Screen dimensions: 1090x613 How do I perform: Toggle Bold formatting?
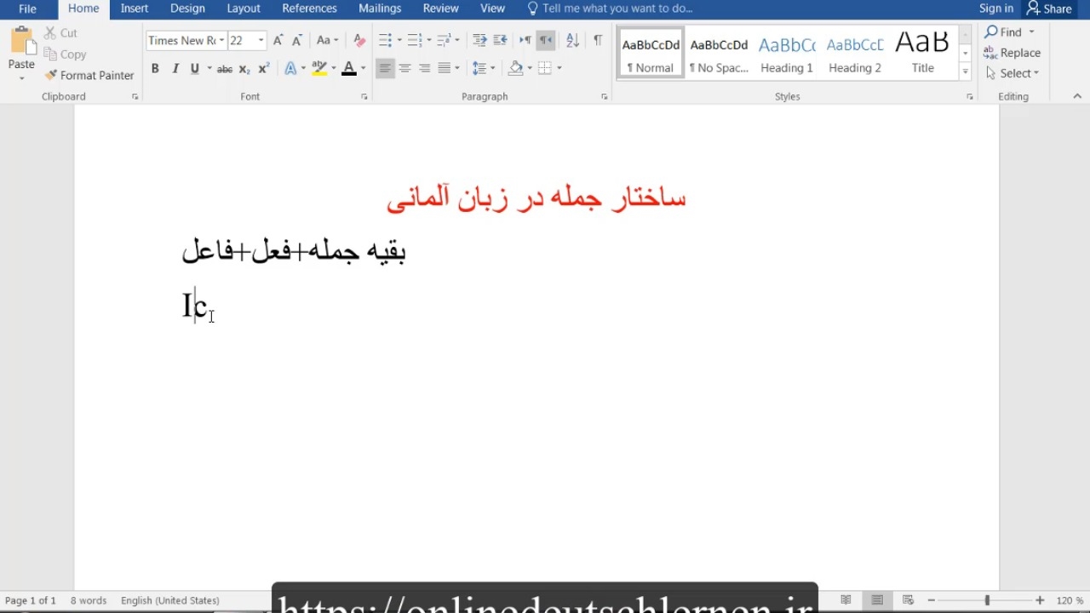pos(155,68)
